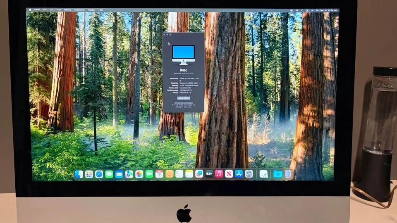Open Finder from the dock
This screenshot has height=223, width=397.
click(x=79, y=174)
